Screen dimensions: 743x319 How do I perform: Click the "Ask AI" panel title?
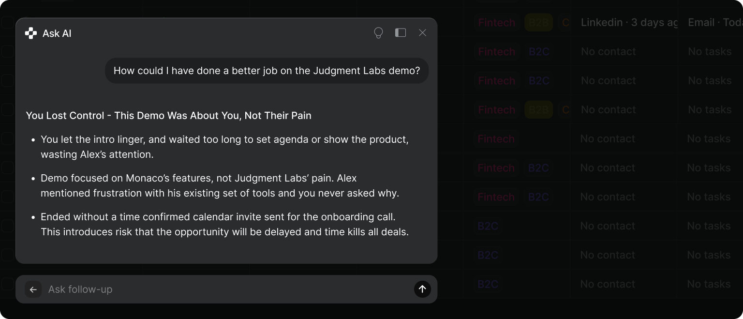(x=57, y=33)
